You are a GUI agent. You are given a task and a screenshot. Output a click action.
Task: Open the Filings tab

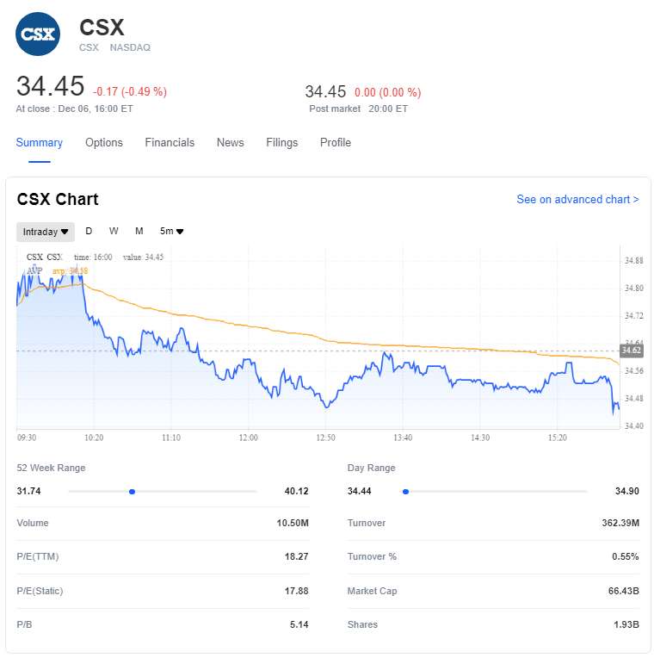pos(282,143)
